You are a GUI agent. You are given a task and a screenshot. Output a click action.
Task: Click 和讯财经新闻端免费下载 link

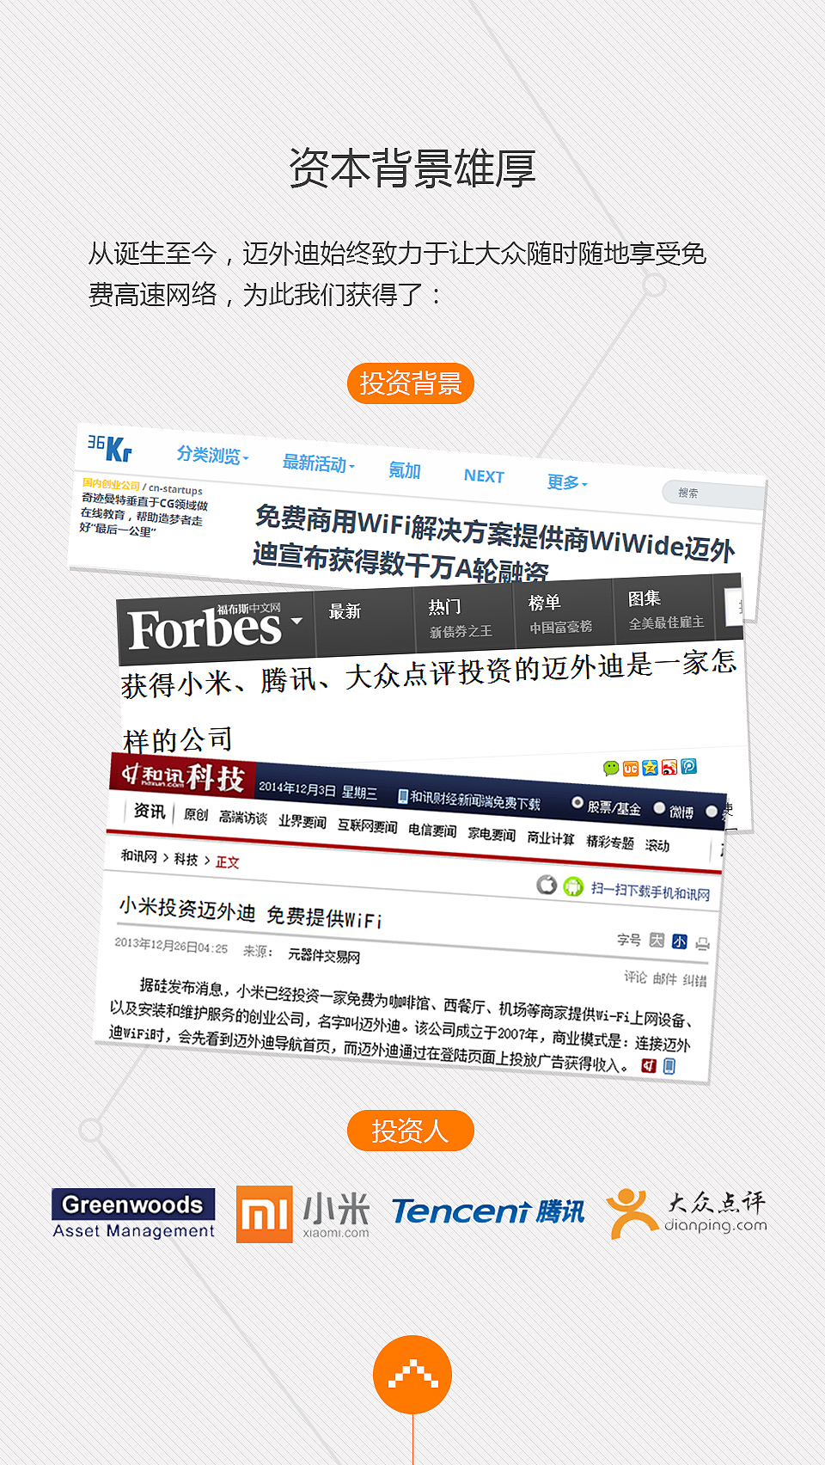point(475,800)
